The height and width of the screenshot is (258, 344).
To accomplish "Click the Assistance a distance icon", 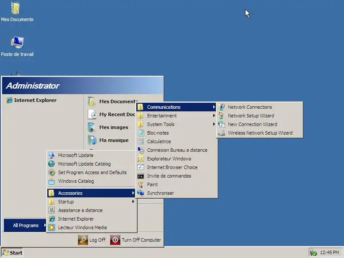I will (52, 210).
